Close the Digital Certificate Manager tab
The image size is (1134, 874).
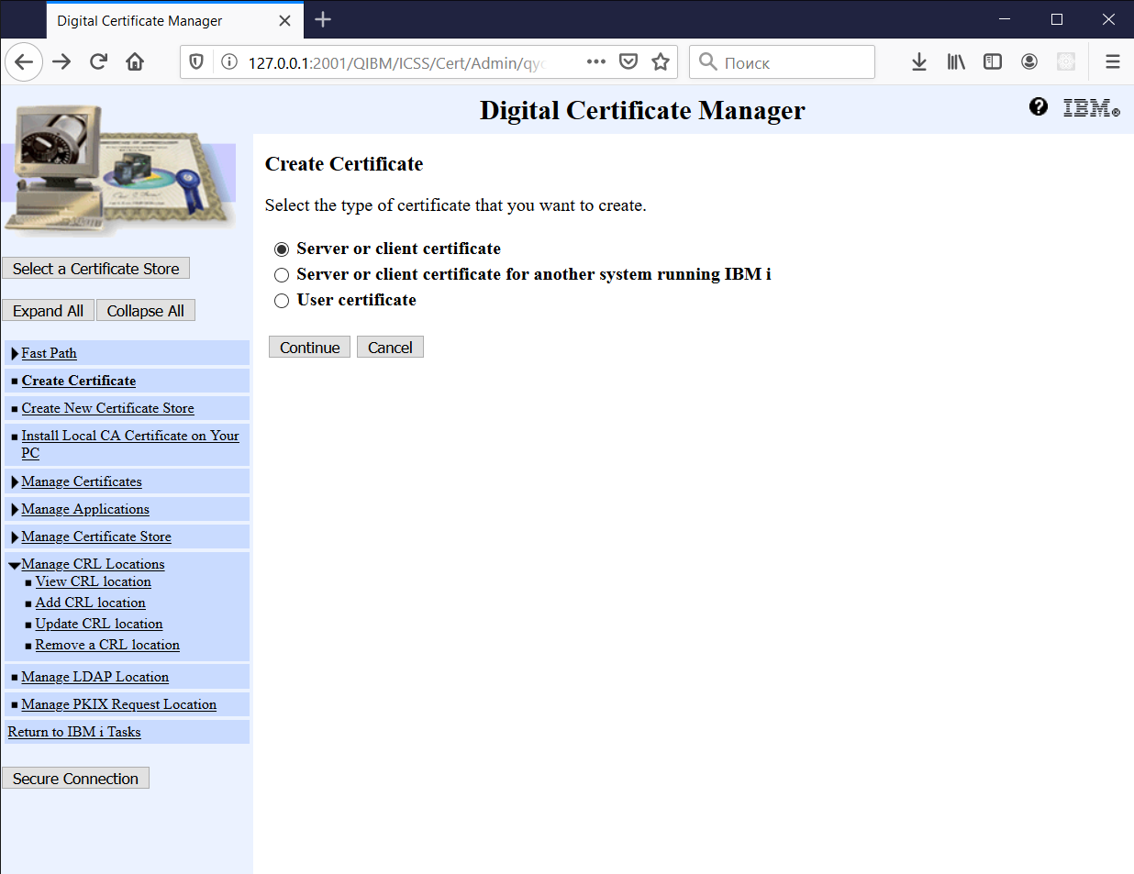point(285,20)
